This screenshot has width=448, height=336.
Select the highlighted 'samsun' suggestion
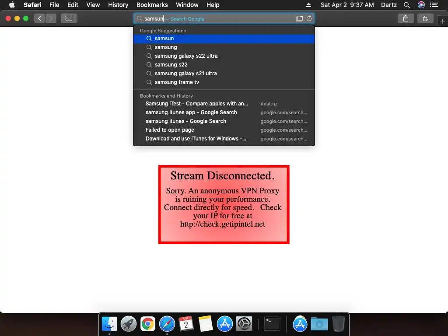coord(224,38)
